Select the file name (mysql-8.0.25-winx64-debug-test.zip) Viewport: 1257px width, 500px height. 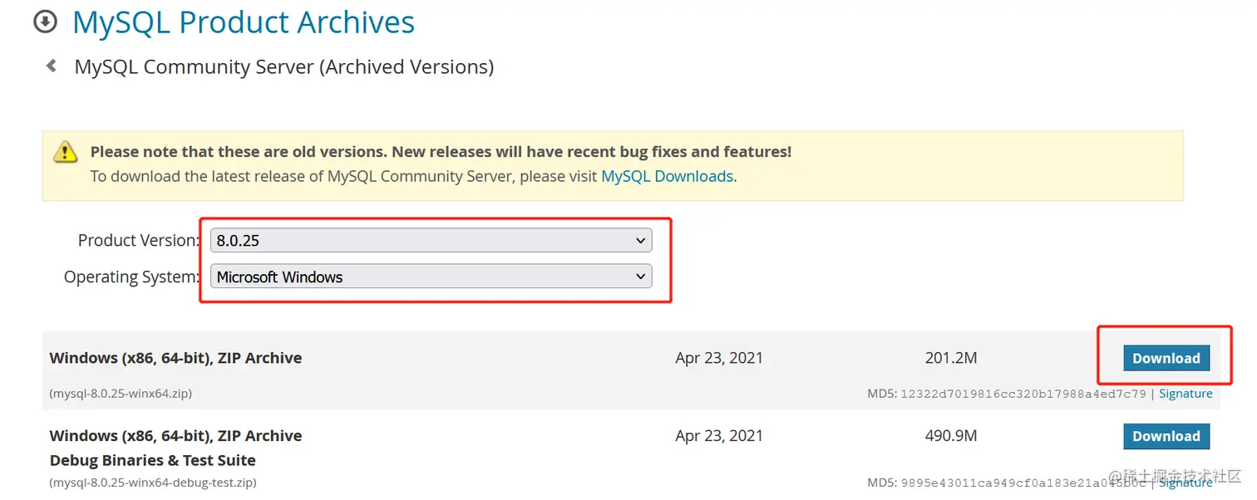153,483
